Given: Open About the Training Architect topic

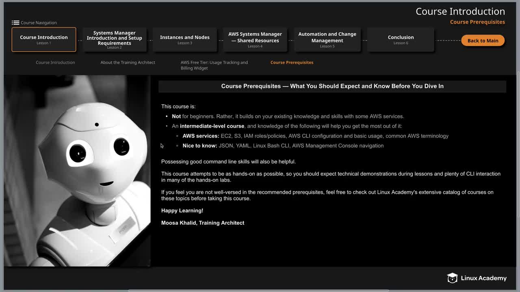Looking at the screenshot, I should 128,62.
